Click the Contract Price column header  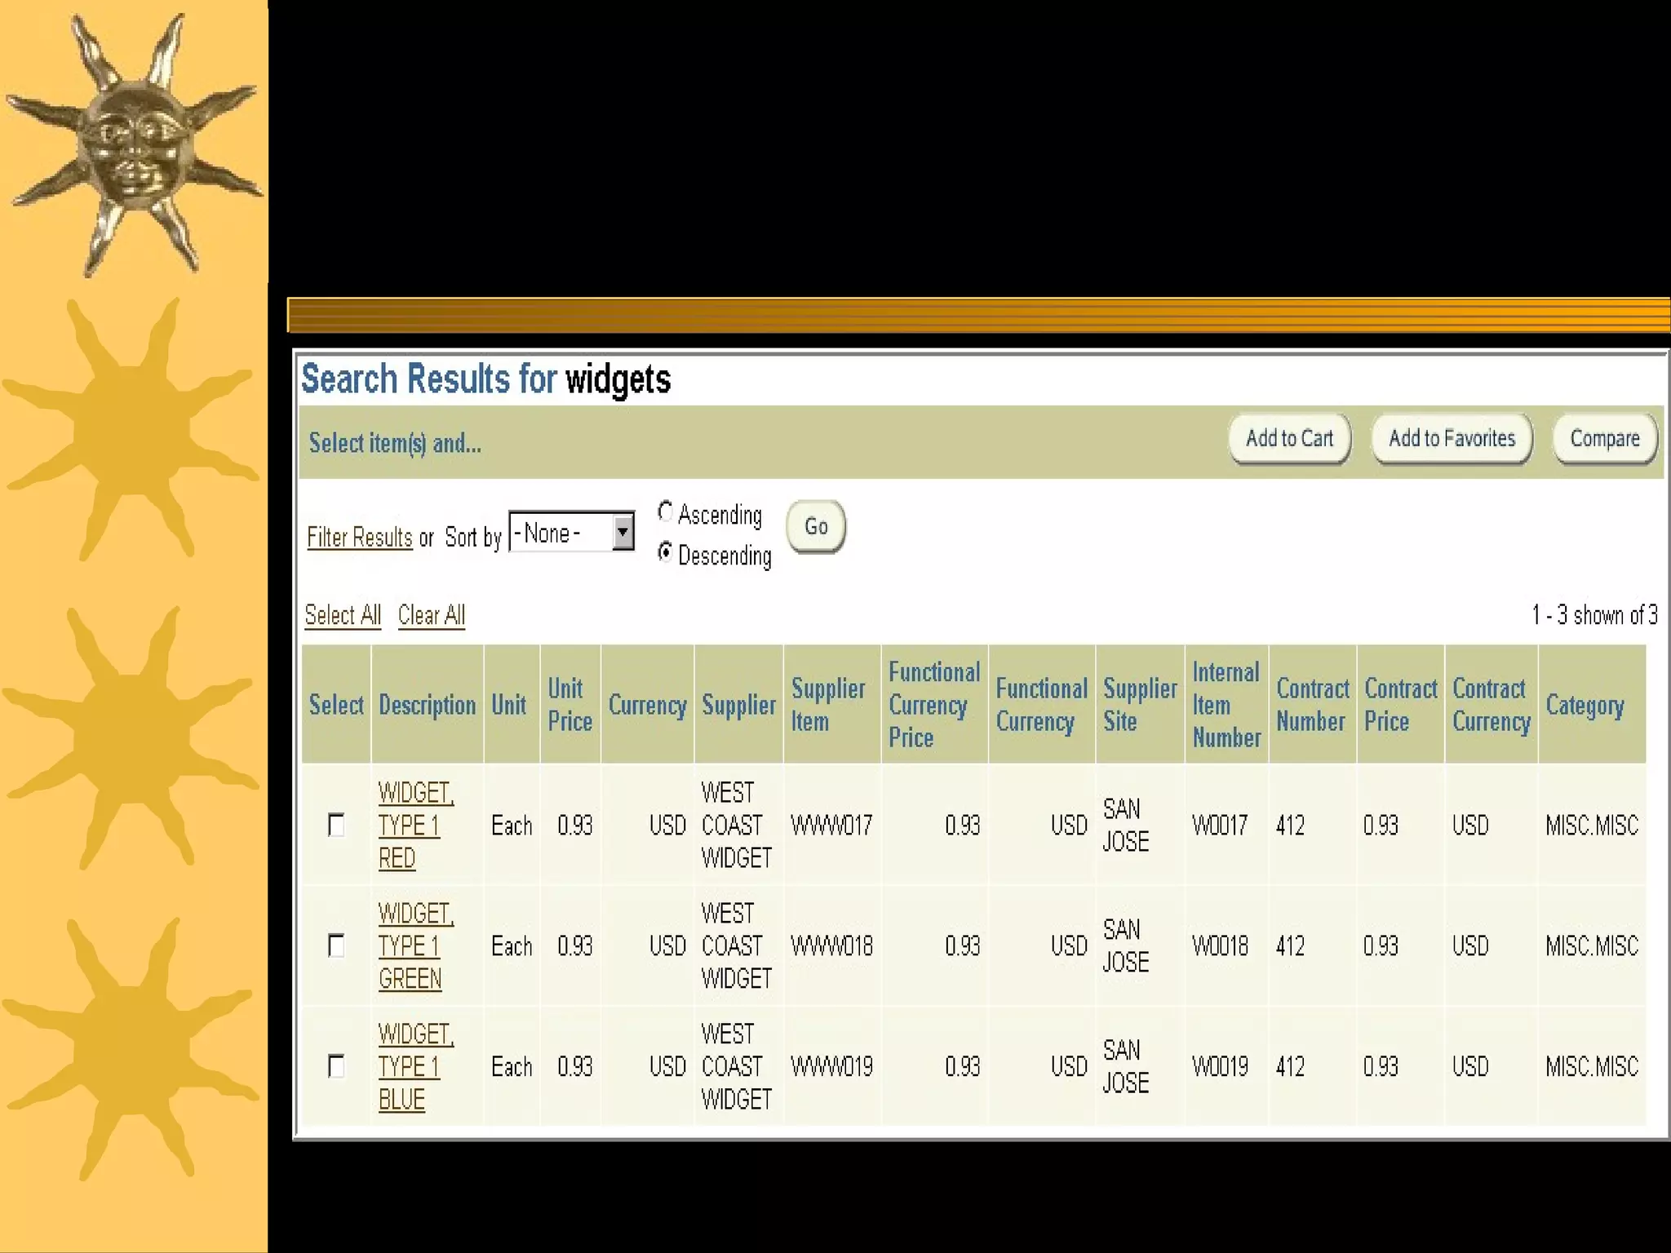tap(1400, 705)
